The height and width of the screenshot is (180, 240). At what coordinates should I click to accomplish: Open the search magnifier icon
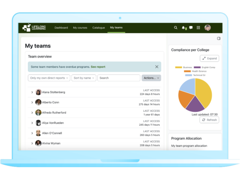pos(175,28)
